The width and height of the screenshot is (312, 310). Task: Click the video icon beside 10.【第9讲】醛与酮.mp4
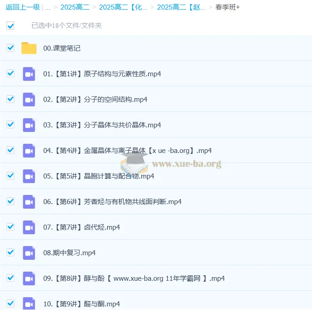(29, 303)
